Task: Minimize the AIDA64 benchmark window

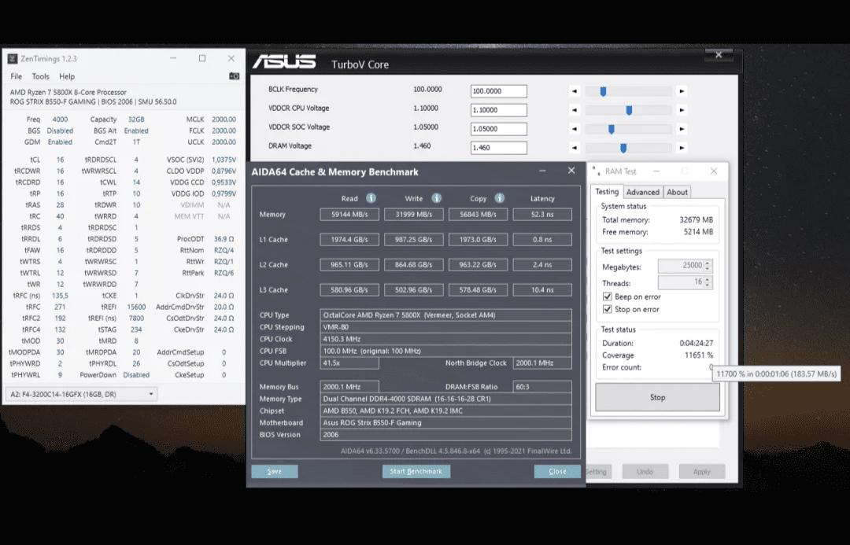Action: [542, 171]
